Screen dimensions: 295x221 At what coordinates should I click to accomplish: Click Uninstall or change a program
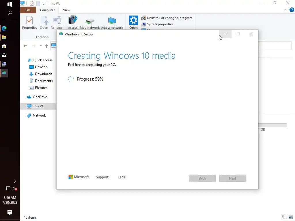click(167, 18)
